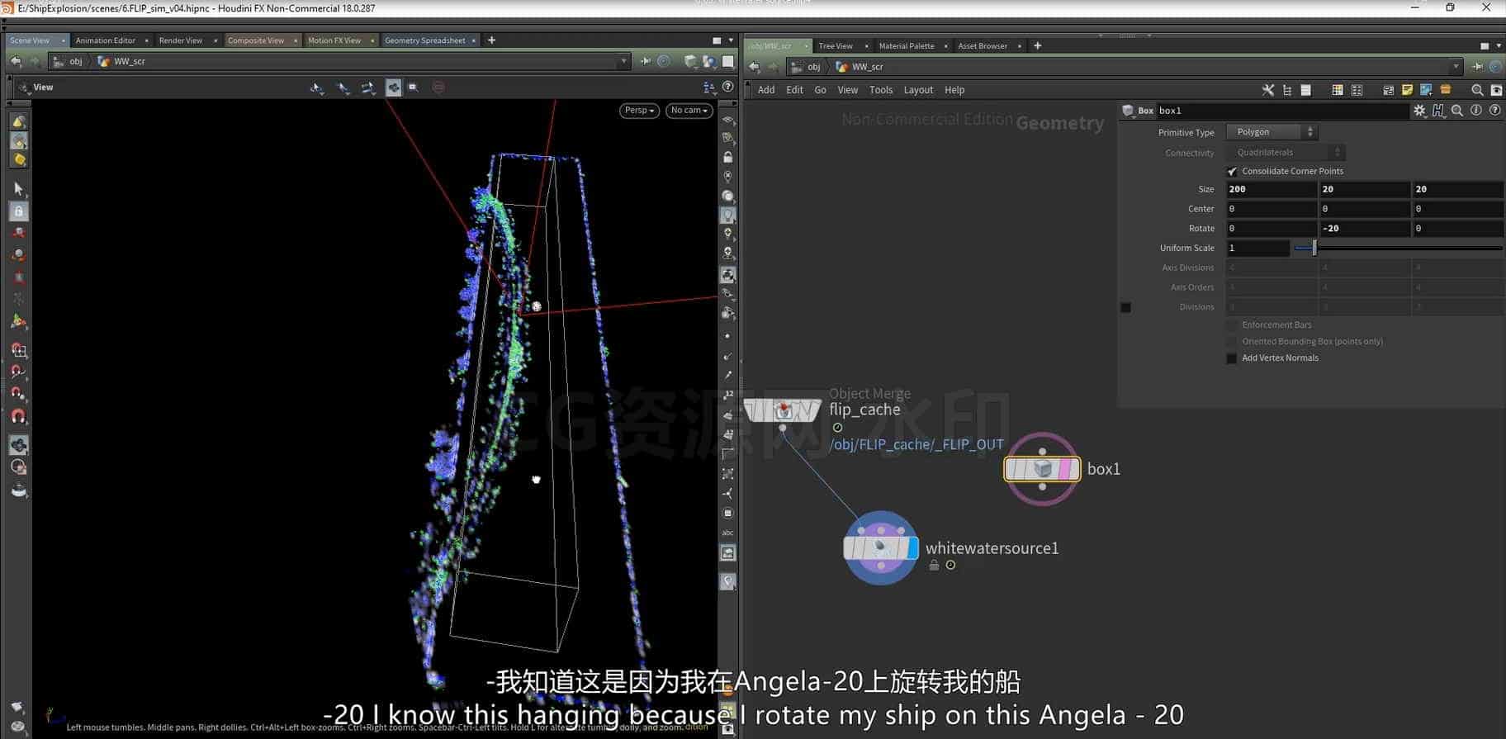Open the Layout menu in the network editor
This screenshot has width=1506, height=739.
click(918, 90)
